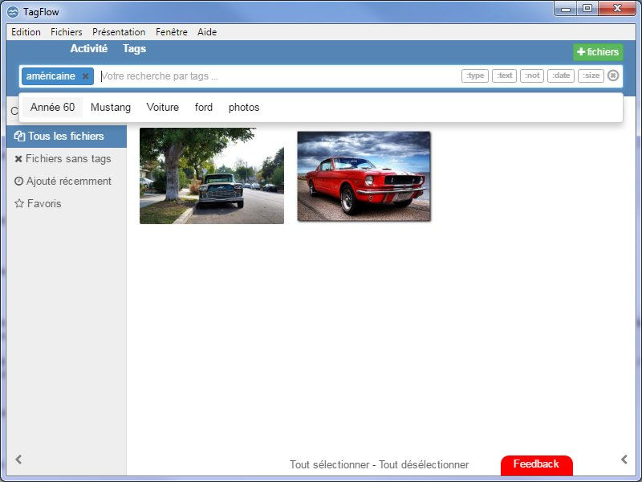Screen dimensions: 642x482
Task: Open the Edition menu
Action: coord(26,32)
